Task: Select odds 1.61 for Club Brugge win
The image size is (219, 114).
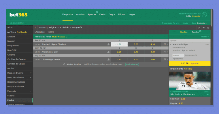Action: point(119,59)
